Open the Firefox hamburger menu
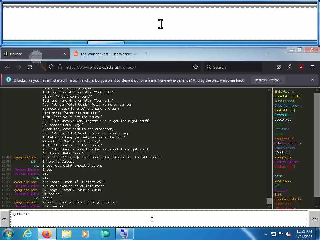Screen dimensions: 320x240 [312, 67]
